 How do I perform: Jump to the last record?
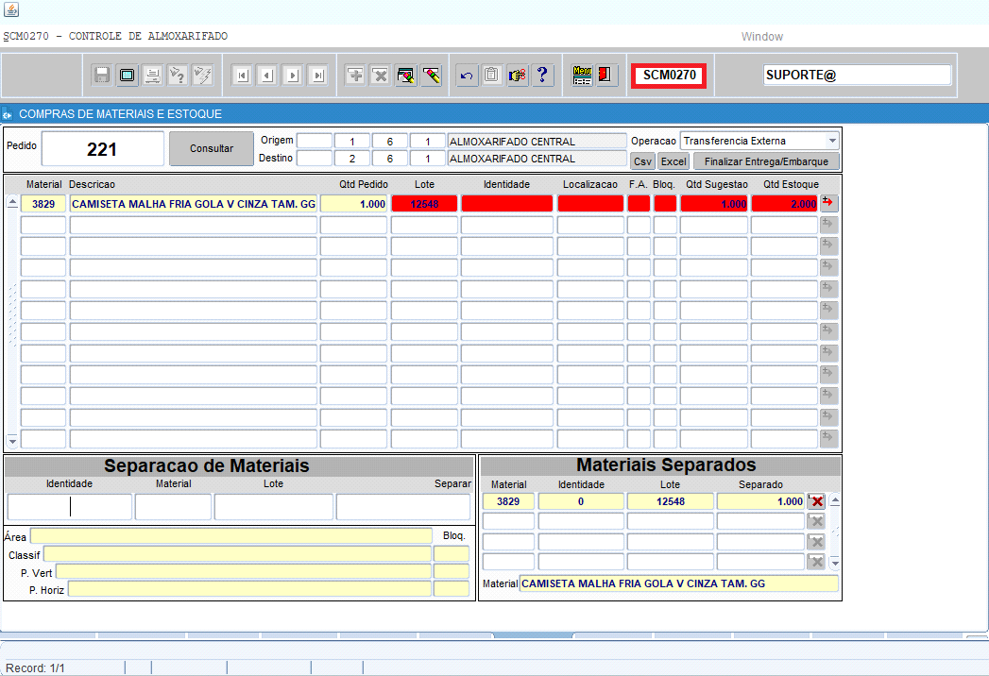pos(318,76)
